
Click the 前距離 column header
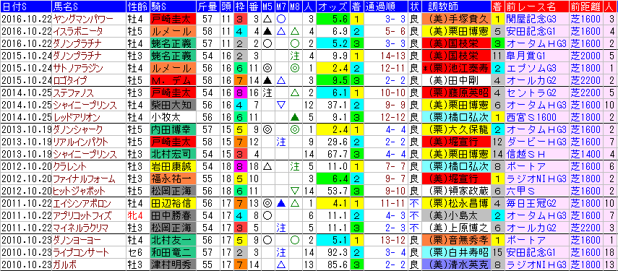point(587,7)
